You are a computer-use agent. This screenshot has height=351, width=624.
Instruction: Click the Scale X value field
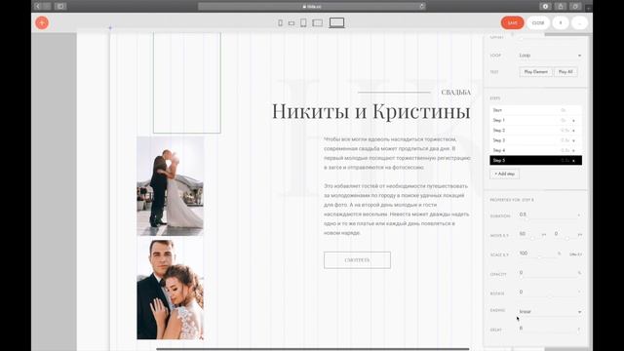(x=537, y=253)
